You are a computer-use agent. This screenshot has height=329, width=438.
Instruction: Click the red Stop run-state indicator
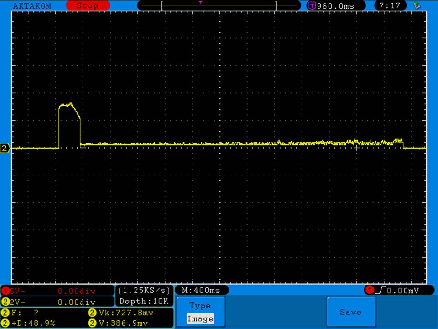(x=88, y=6)
